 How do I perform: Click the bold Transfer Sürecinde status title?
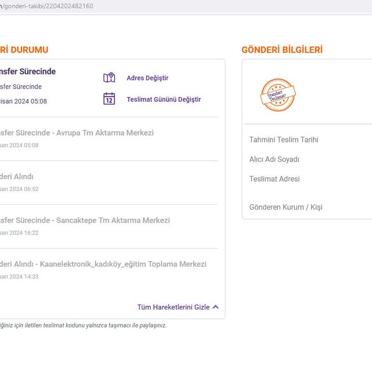pyautogui.click(x=28, y=71)
